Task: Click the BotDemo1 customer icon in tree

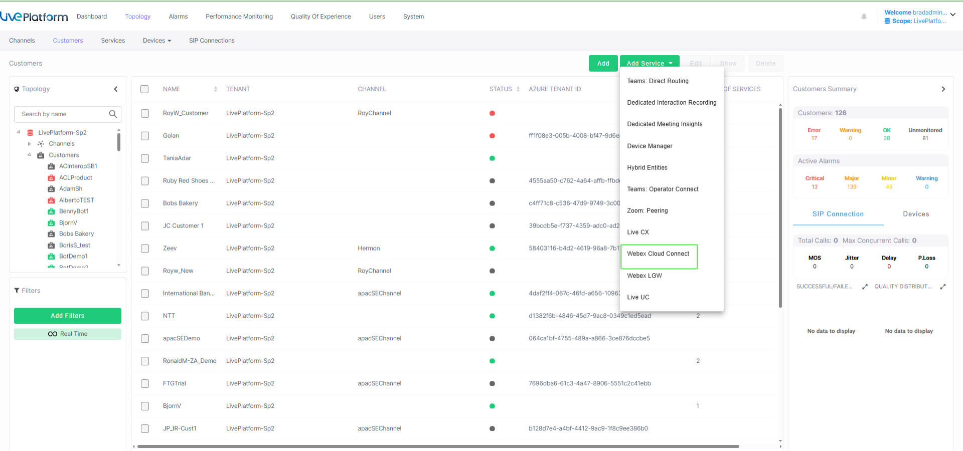Action: [x=51, y=257]
